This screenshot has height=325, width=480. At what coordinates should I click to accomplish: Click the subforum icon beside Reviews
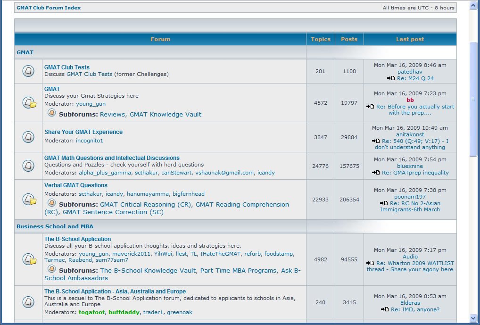click(x=52, y=113)
